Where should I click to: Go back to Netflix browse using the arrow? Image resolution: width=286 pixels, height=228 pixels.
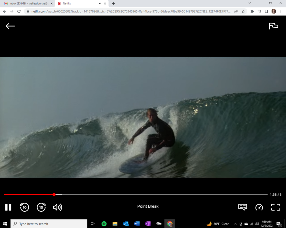[10, 26]
